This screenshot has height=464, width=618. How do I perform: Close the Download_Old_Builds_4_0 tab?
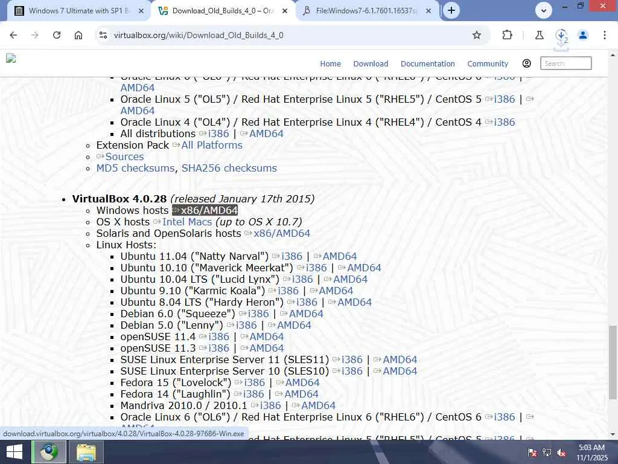coord(285,11)
